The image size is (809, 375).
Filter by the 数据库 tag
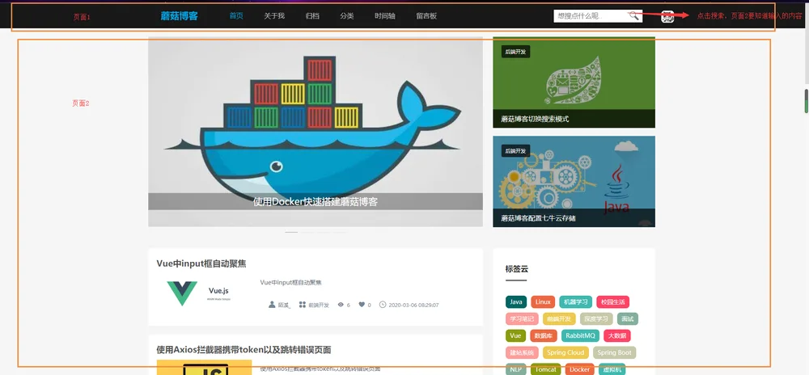(x=544, y=336)
